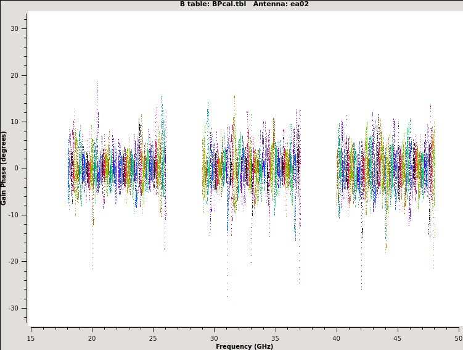The height and width of the screenshot is (350, 463).
Task: Click the data cluster spanning 40–48 GHz
Action: pyautogui.click(x=386, y=168)
